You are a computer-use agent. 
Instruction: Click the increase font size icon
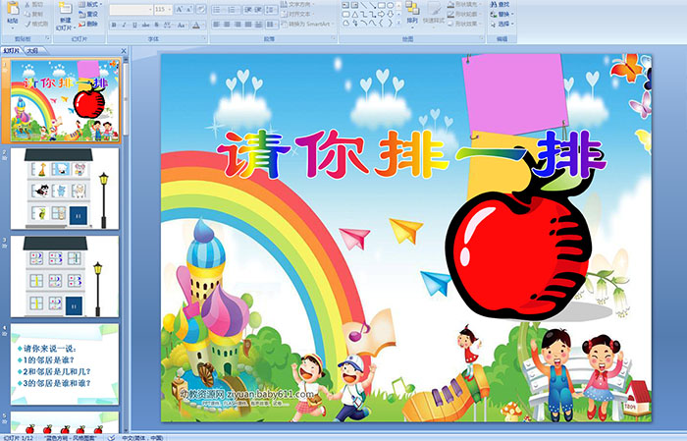177,9
